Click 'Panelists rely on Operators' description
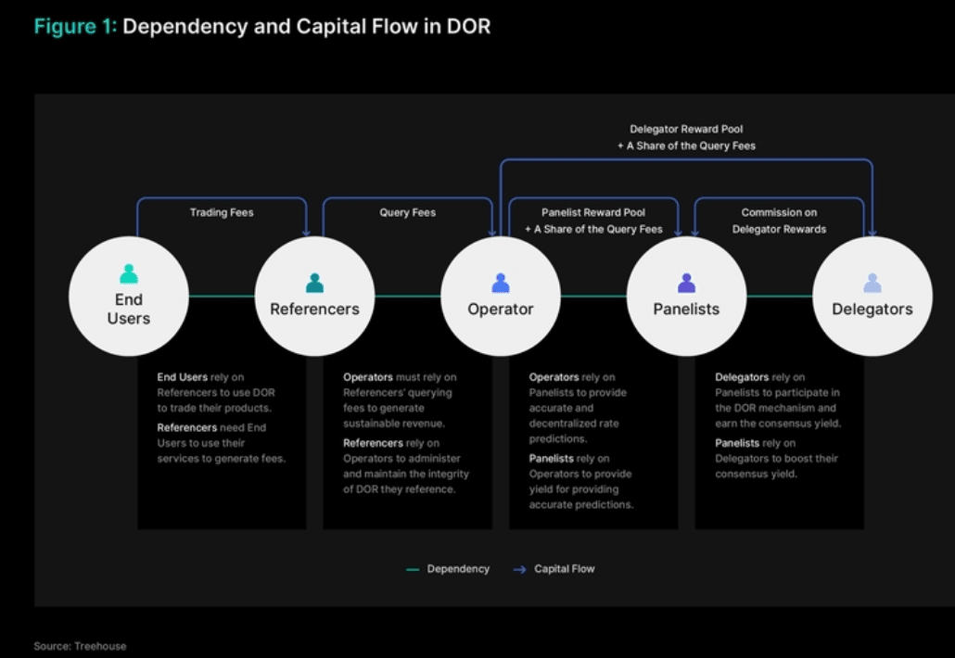The height and width of the screenshot is (658, 955). point(581,482)
